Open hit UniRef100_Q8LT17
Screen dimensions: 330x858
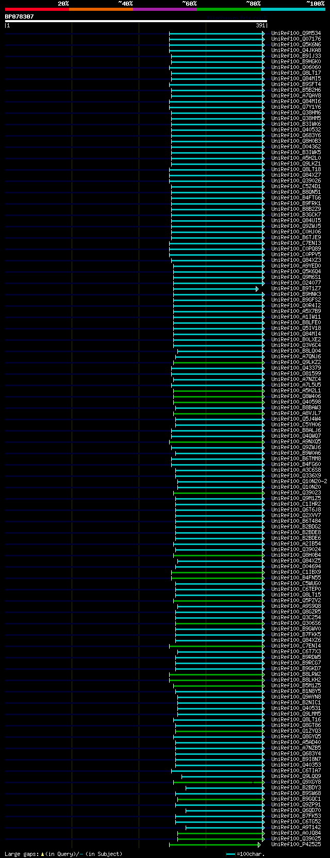[x=296, y=73]
